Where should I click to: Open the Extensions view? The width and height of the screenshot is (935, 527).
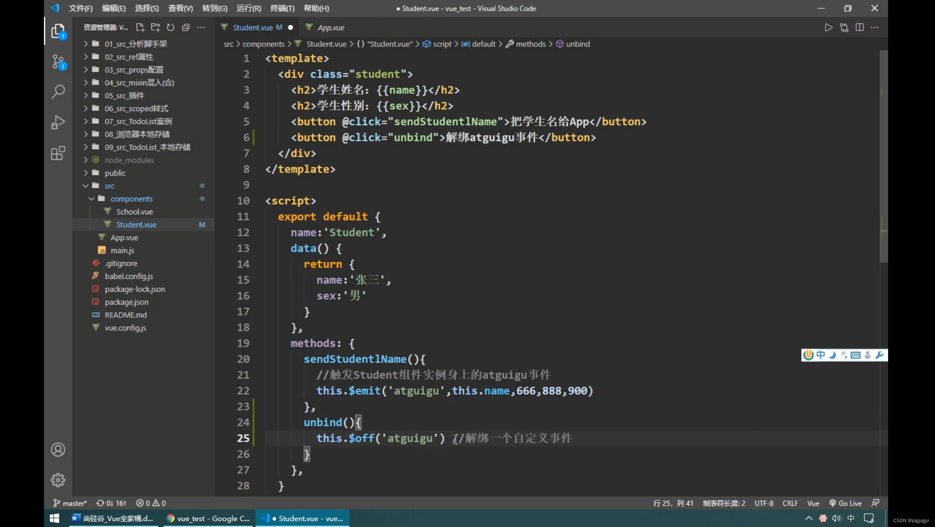pos(58,153)
